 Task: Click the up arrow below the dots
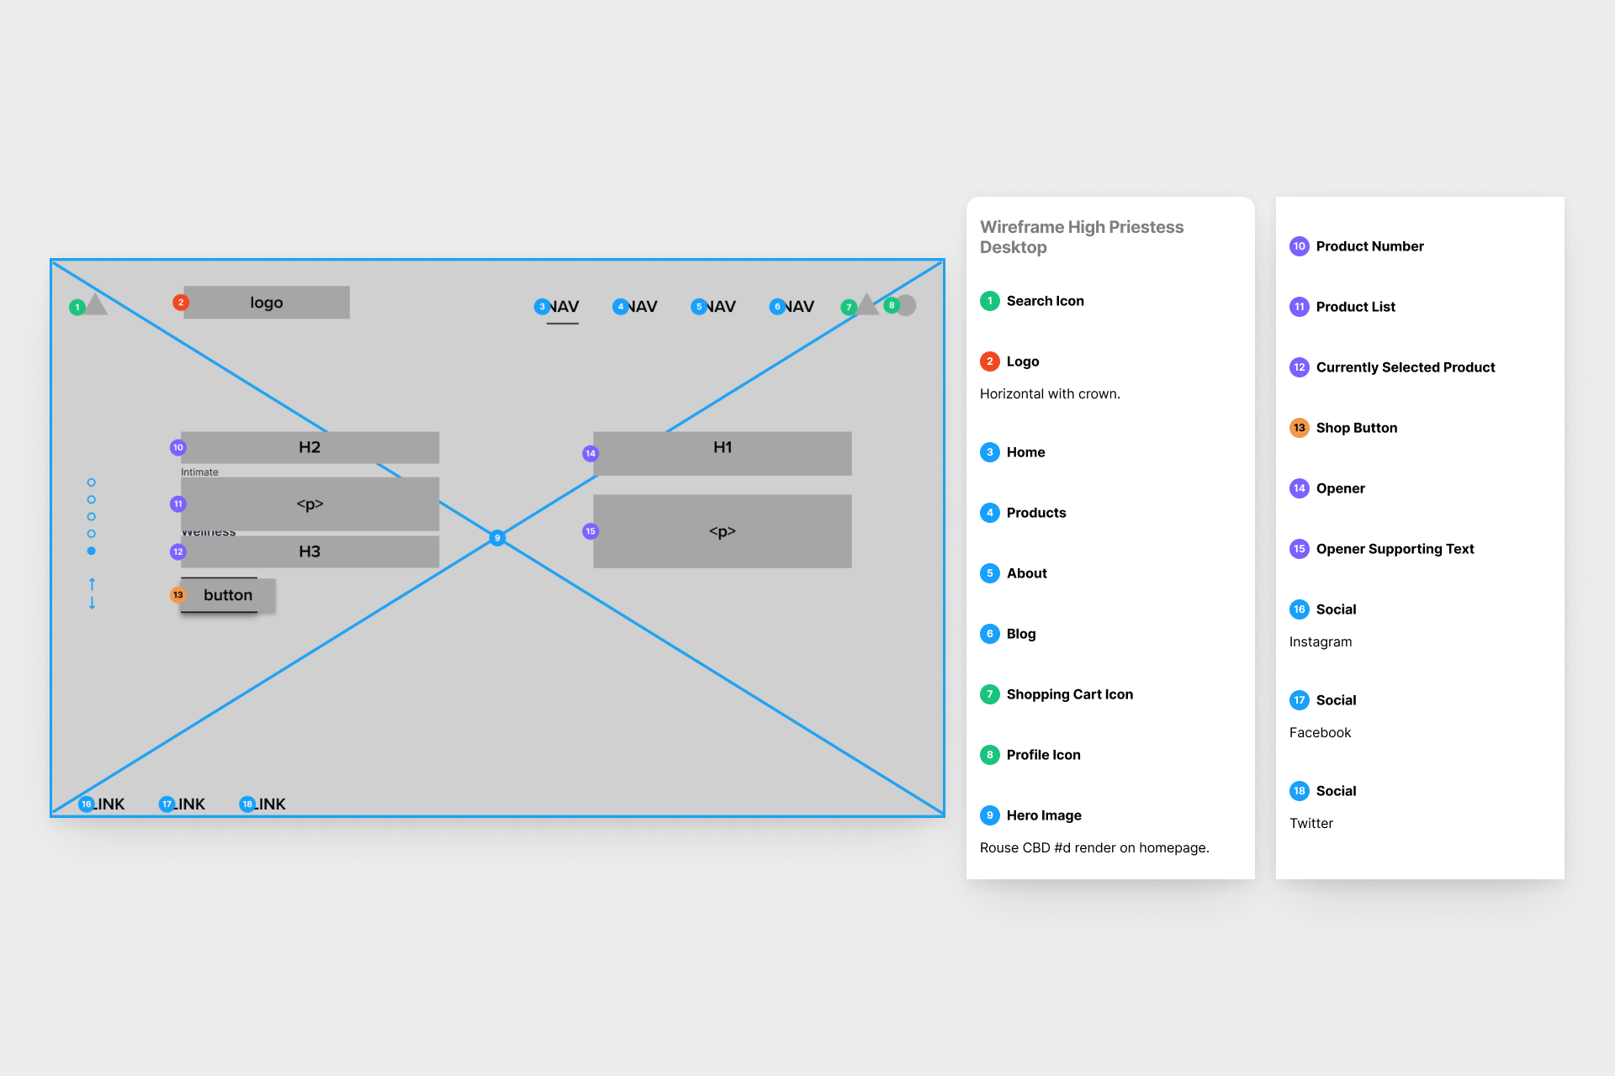tap(92, 583)
